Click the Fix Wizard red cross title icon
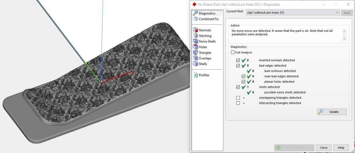Screen dimensions: 355x153 (x=194, y=4)
